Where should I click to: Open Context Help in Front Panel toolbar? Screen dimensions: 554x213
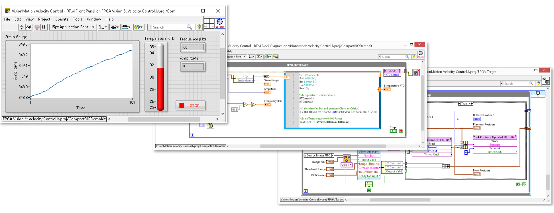pos(199,27)
